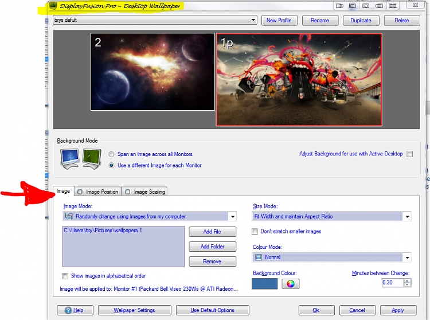Click the Duplicate profile button

(361, 21)
